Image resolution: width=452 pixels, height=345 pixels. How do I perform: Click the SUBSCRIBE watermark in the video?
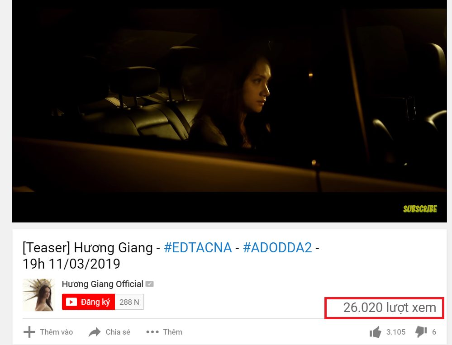[420, 209]
